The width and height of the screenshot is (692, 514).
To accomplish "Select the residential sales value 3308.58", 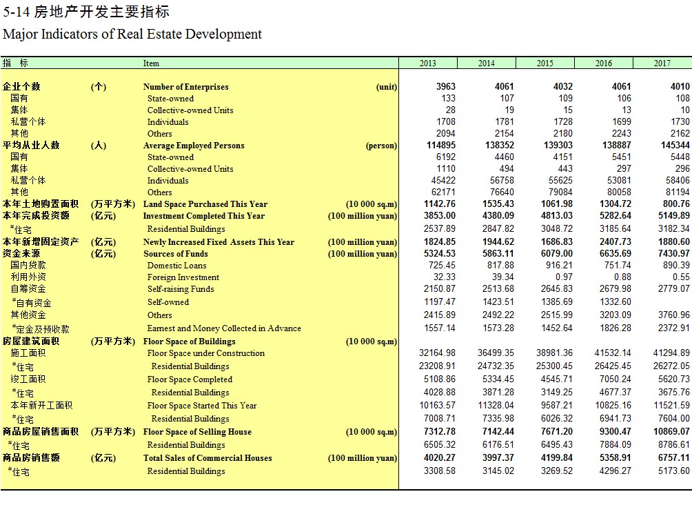I will 440,471.
